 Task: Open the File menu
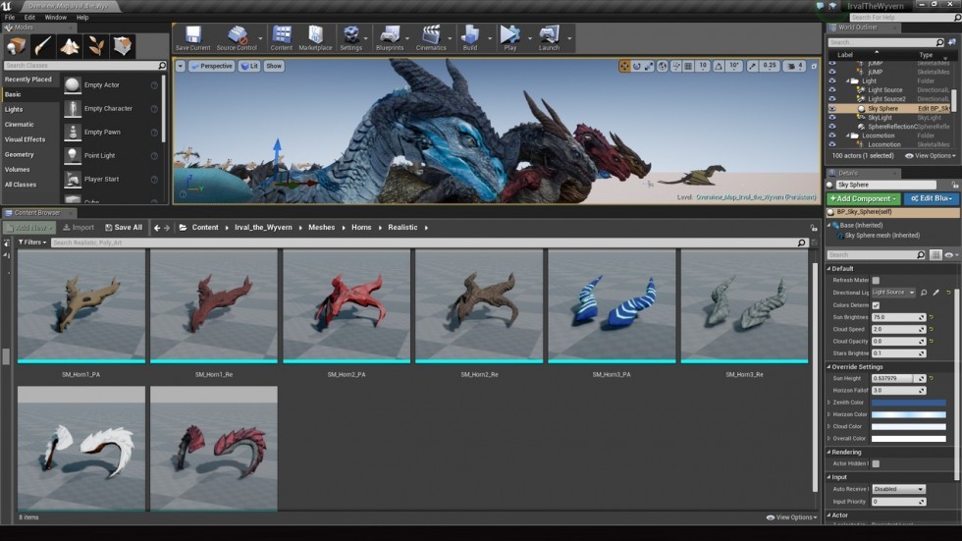coord(10,17)
